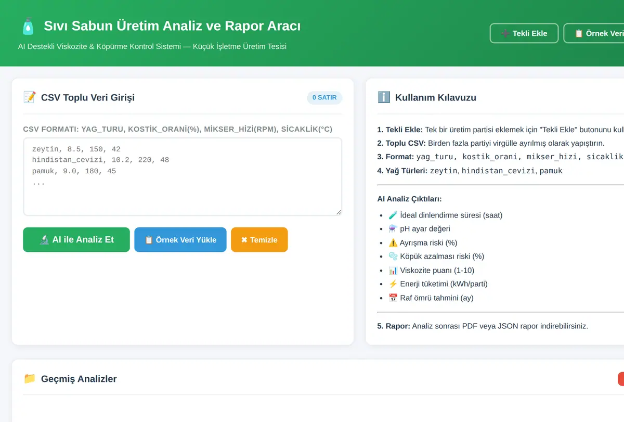624x422 pixels.
Task: Click the header's partially visible Örnek Veri button
Action: (594, 33)
